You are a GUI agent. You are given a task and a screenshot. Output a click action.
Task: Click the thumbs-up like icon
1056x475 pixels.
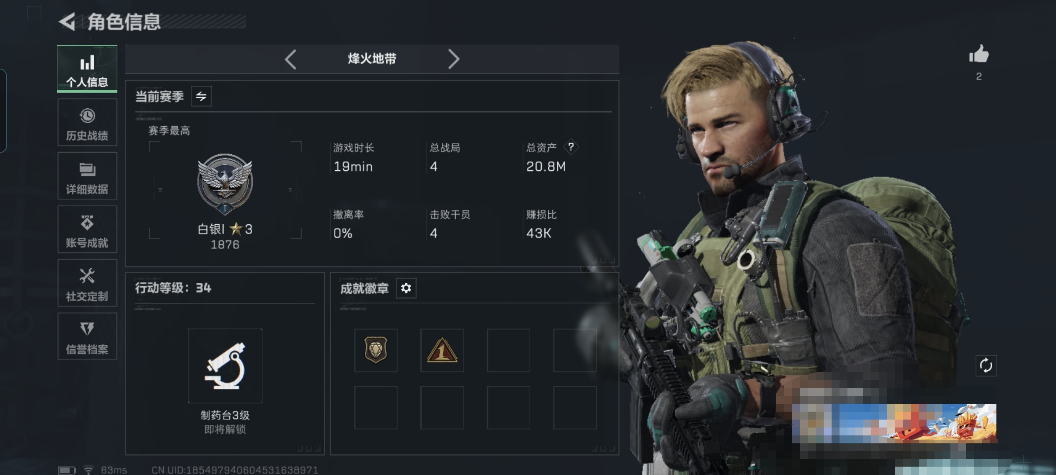pos(979,55)
